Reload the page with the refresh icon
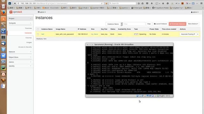 coord(102,3)
